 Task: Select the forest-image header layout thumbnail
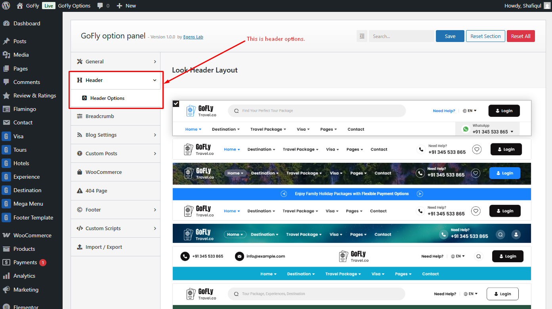coord(352,174)
